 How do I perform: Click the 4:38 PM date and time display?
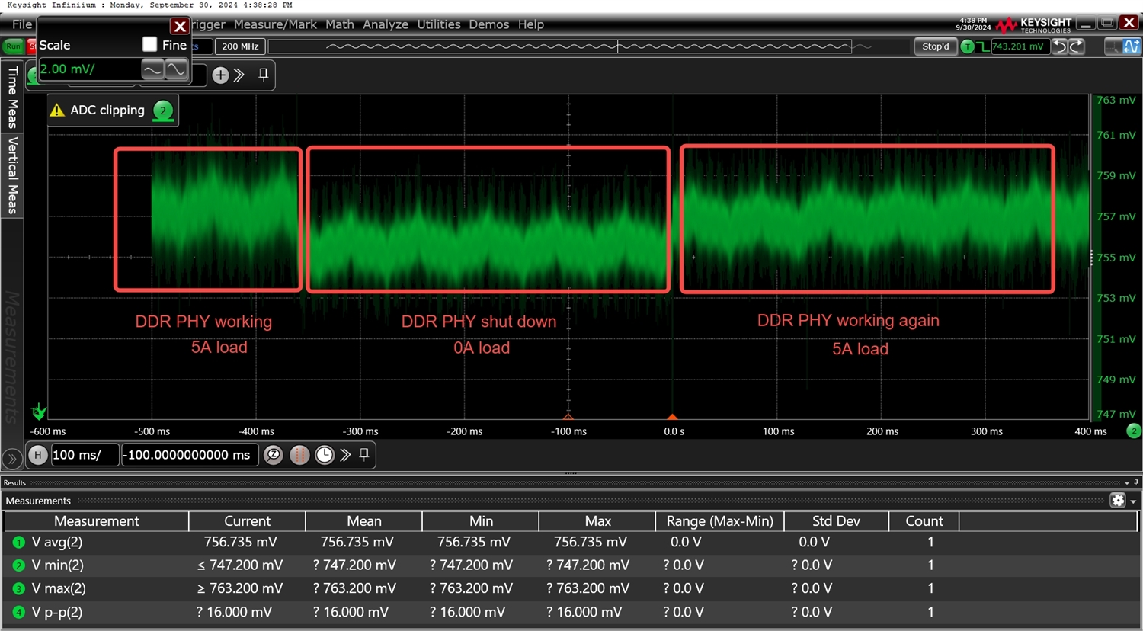(973, 24)
